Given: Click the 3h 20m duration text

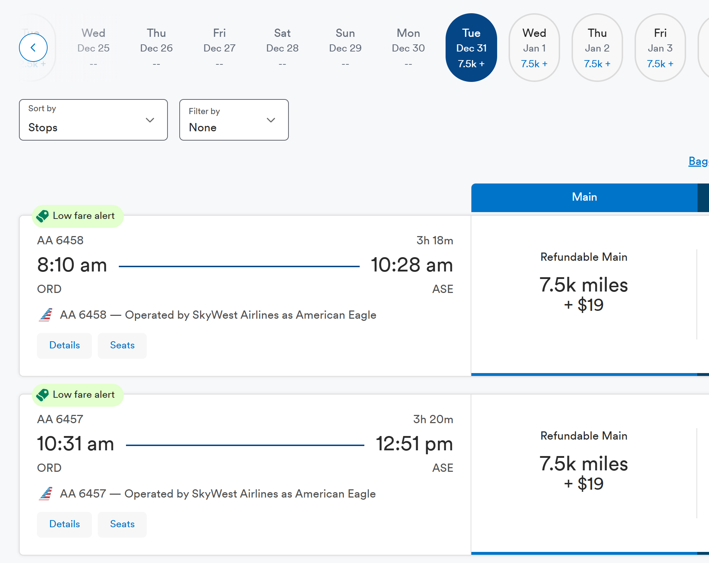Looking at the screenshot, I should coord(433,419).
